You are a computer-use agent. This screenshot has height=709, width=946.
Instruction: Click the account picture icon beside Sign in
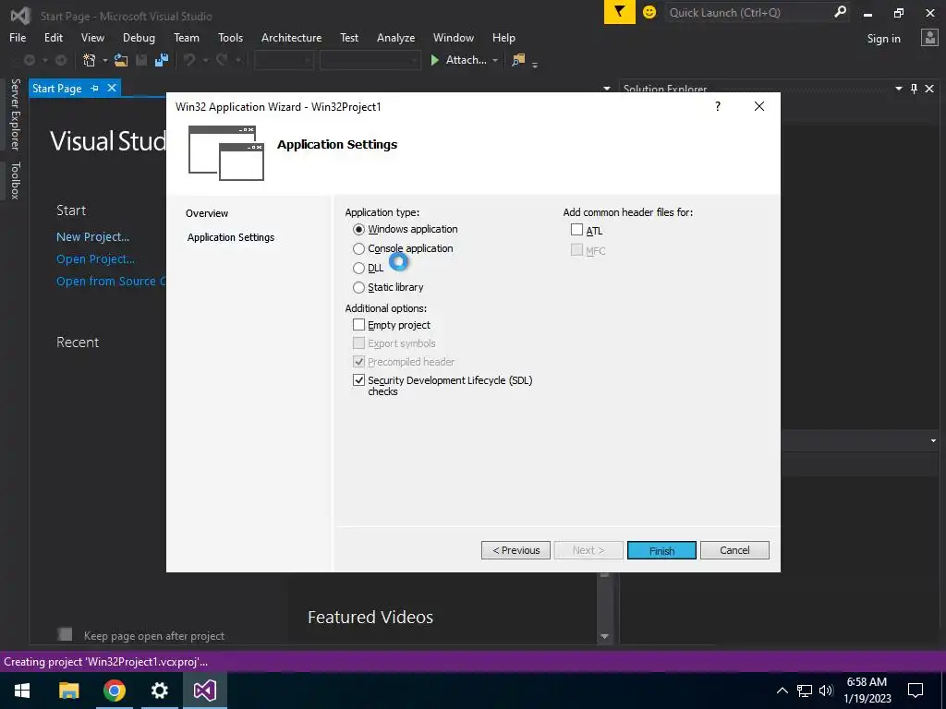929,38
